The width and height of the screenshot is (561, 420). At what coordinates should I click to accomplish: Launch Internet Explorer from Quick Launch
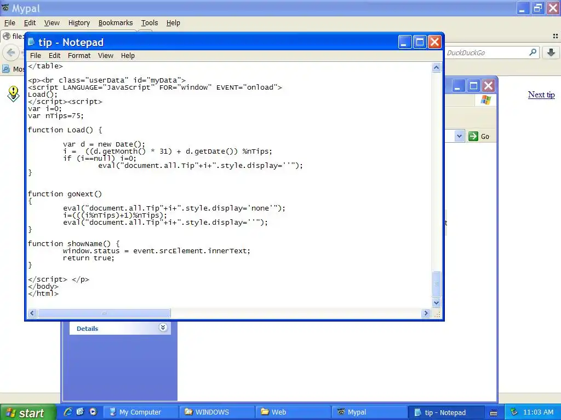[67, 412]
